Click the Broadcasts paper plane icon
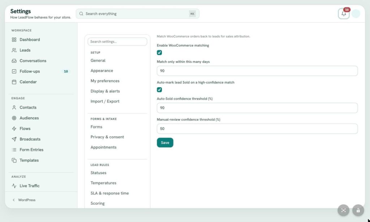 [14, 139]
